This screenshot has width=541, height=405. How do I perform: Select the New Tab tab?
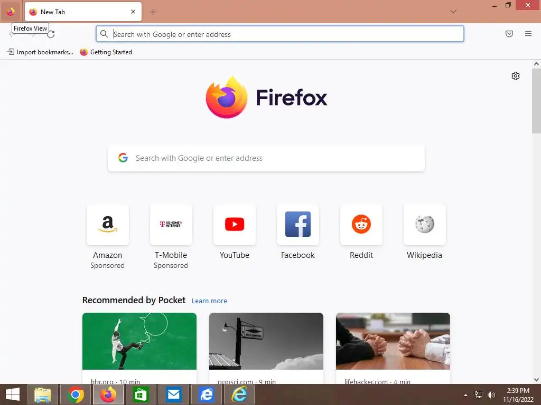pos(83,12)
